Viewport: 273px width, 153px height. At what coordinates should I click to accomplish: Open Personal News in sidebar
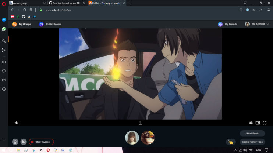4,80
